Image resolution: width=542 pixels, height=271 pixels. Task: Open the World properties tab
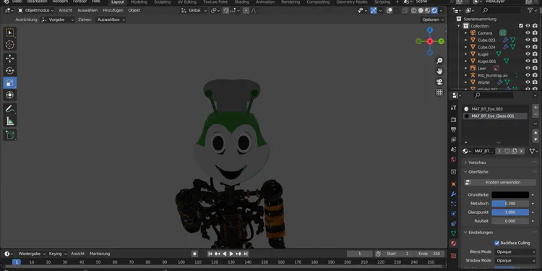(x=454, y=160)
